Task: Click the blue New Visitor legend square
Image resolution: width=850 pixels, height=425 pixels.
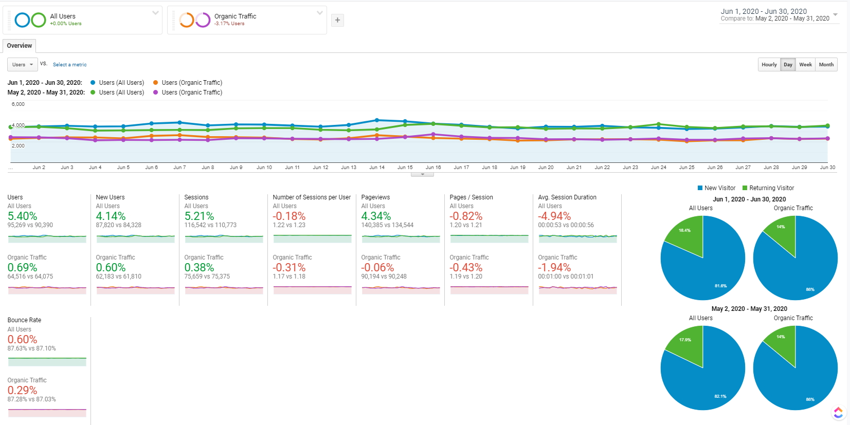Action: [700, 188]
